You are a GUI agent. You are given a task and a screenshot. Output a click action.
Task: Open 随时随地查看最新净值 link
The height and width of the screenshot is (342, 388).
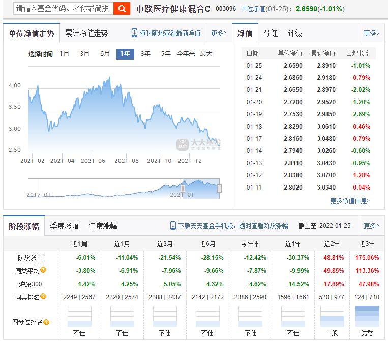click(170, 33)
